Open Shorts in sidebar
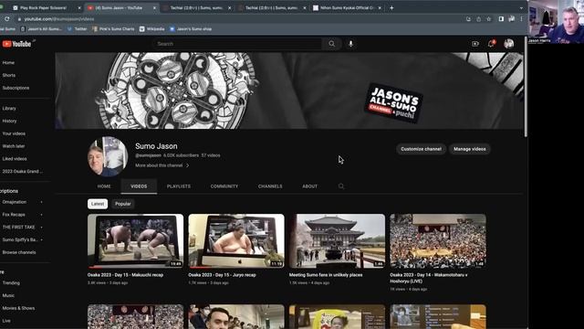Screen dimensions: 584x329 [x=9, y=75]
